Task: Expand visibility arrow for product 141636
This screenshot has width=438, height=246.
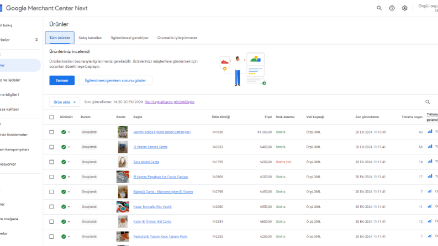Action: [69, 132]
